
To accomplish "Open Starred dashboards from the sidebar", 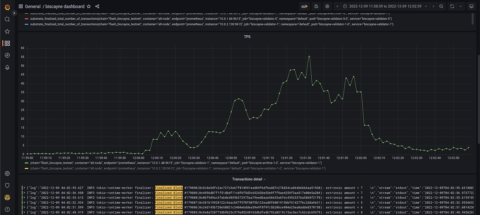I will [x=7, y=31].
